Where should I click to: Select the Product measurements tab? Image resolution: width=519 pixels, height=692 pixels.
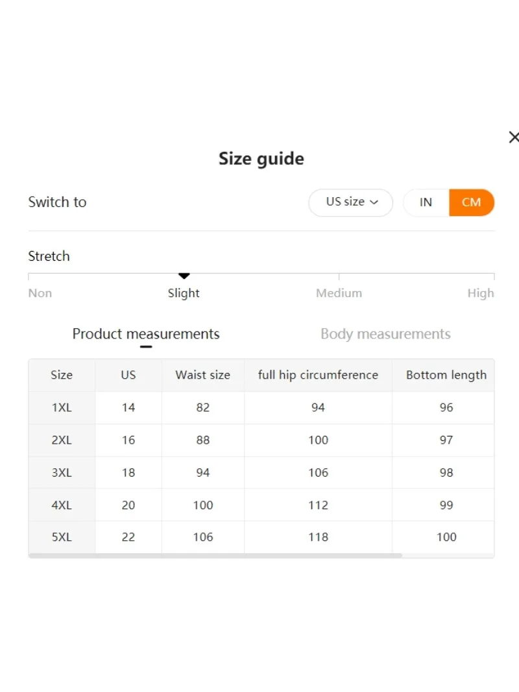coord(146,334)
